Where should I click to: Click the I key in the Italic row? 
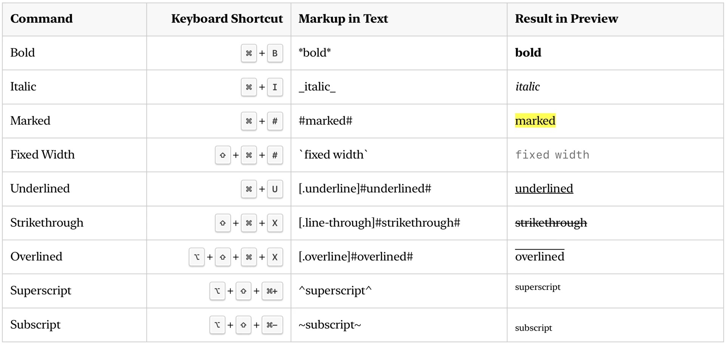pyautogui.click(x=275, y=87)
